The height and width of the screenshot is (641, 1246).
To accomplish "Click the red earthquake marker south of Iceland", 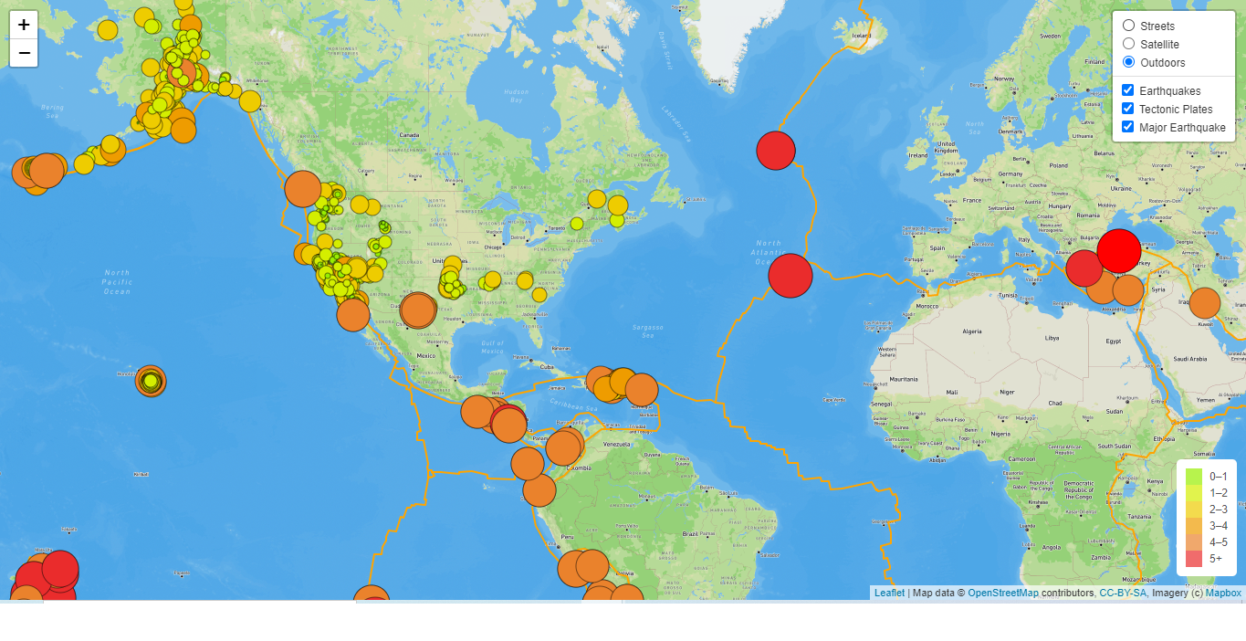I will point(775,151).
